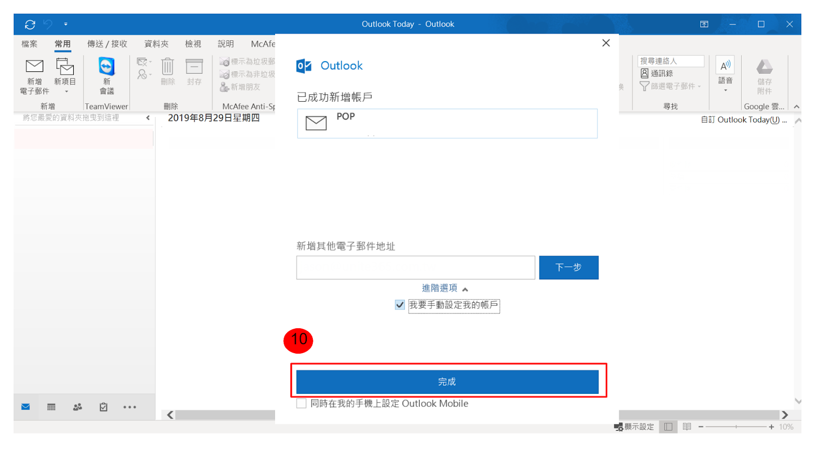Uncheck 我要手動設定我的帳戶 checkbox
Image resolution: width=815 pixels, height=458 pixels.
point(400,305)
